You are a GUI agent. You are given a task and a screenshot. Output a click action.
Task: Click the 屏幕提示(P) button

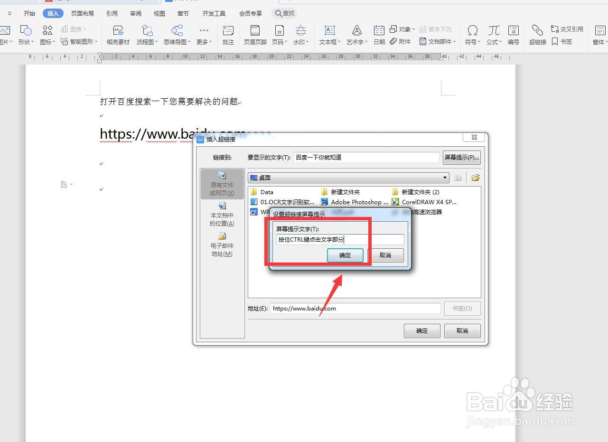click(461, 157)
